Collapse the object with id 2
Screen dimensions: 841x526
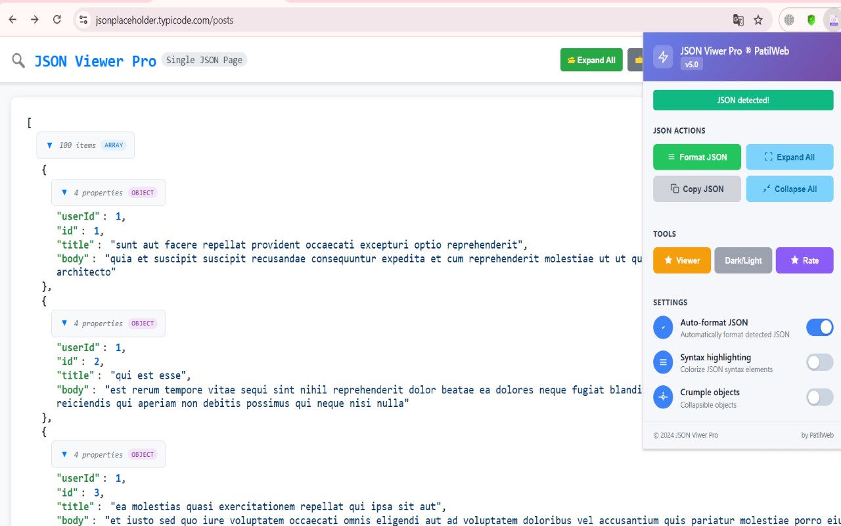64,323
